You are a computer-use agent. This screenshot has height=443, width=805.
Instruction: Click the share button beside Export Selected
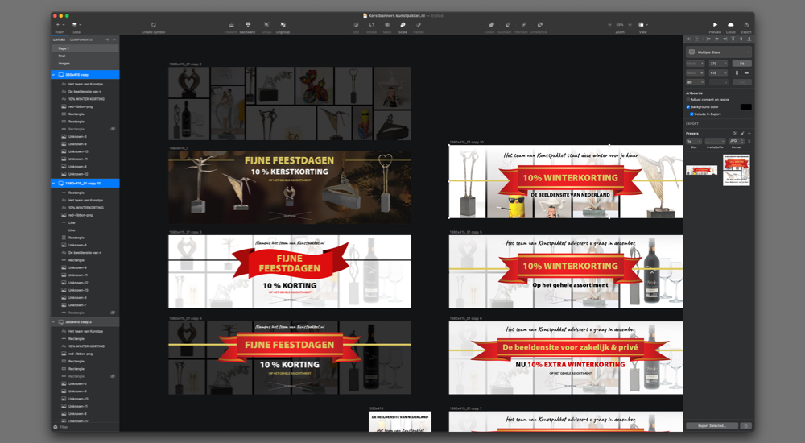746,425
